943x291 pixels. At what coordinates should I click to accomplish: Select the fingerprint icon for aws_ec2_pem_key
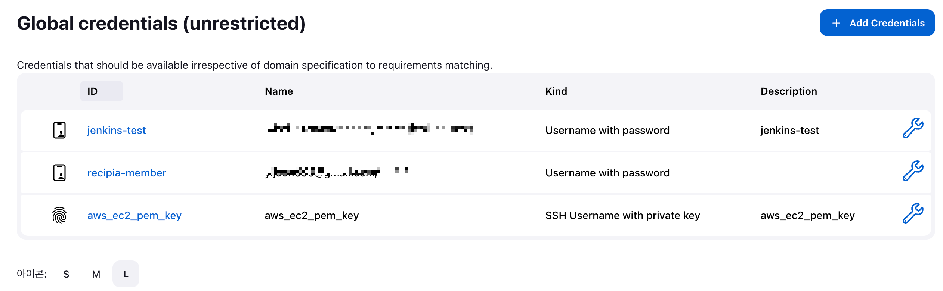click(60, 215)
